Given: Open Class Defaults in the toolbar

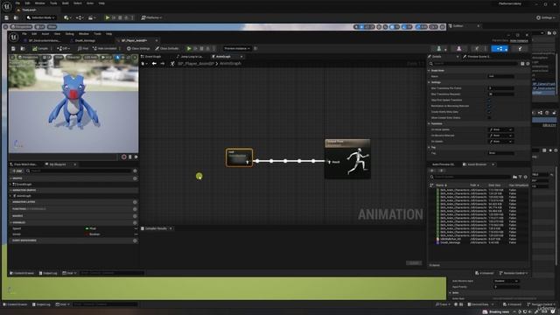Looking at the screenshot, I should (x=167, y=49).
